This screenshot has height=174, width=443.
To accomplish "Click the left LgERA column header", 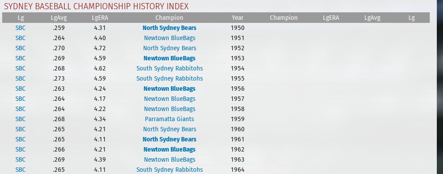I will 100,18.
